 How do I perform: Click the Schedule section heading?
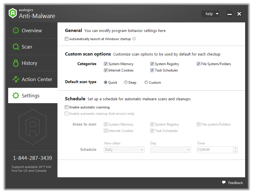pos(75,99)
